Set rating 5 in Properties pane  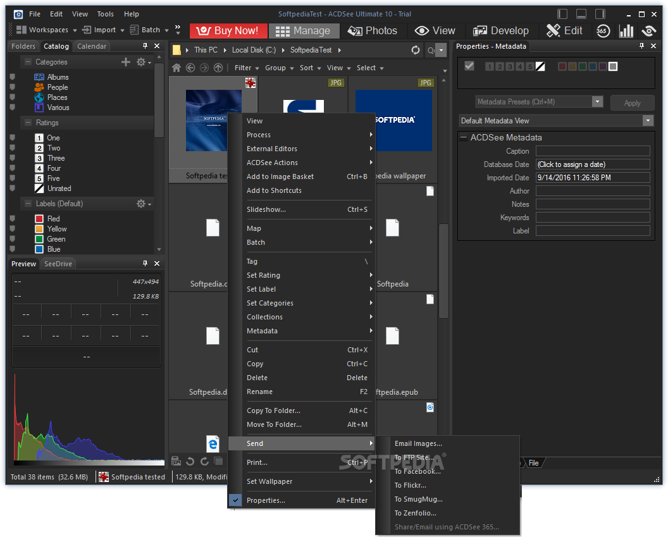coord(529,66)
